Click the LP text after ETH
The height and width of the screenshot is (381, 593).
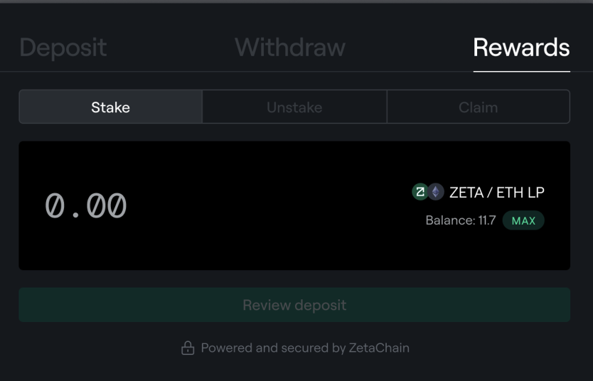point(535,192)
